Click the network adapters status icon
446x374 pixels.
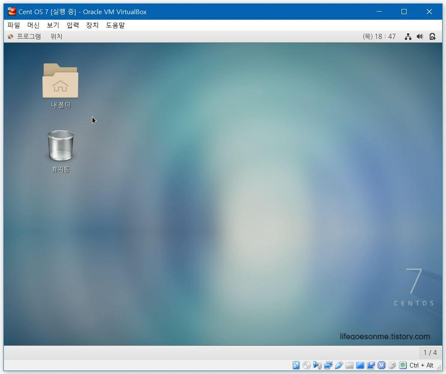click(328, 365)
